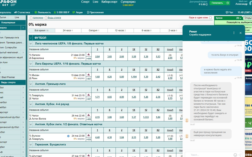Click chat text input field
Screen dimensions: 252x157
(211, 155)
